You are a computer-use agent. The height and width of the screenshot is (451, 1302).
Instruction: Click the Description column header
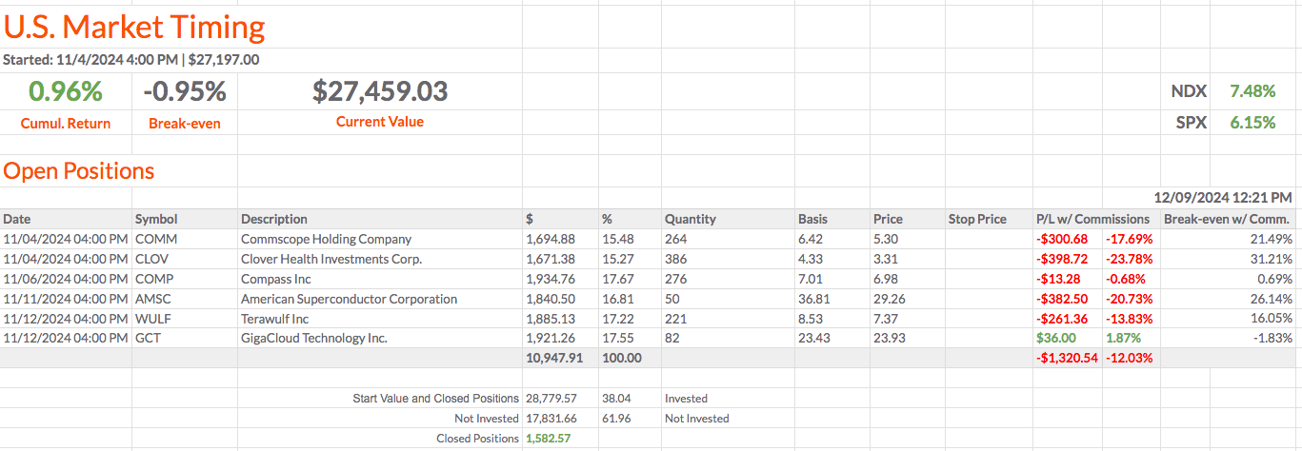tap(274, 219)
